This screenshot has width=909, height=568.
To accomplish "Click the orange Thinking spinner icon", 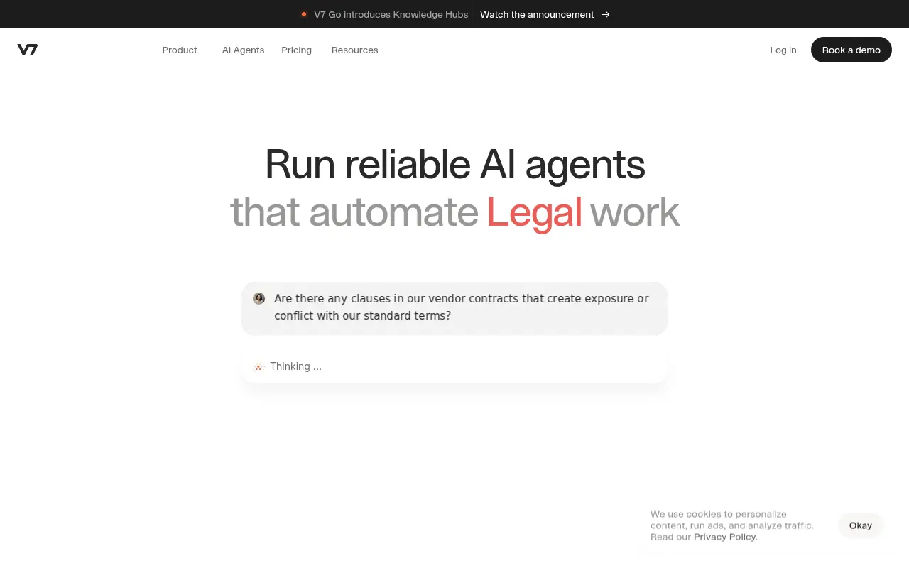I will click(x=258, y=366).
